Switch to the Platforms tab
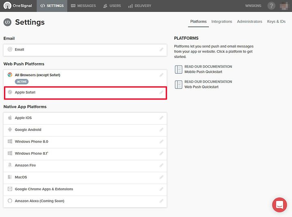The height and width of the screenshot is (217, 292). 198,21
